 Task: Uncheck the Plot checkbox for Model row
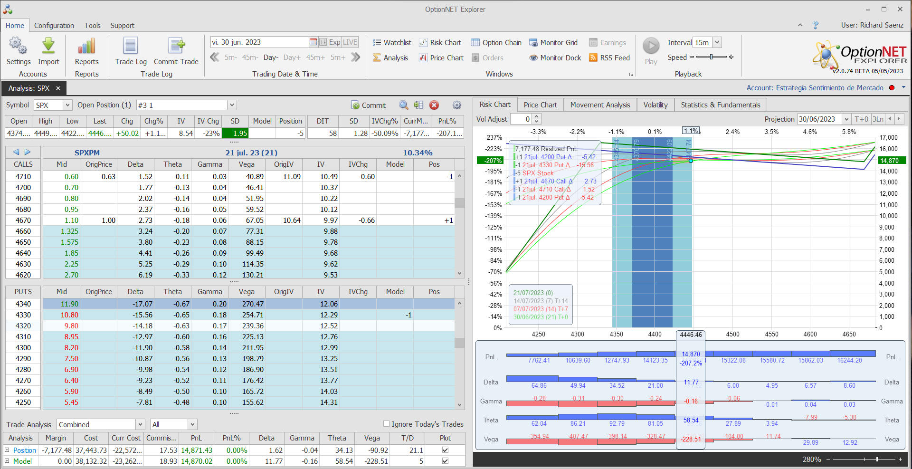coord(445,460)
